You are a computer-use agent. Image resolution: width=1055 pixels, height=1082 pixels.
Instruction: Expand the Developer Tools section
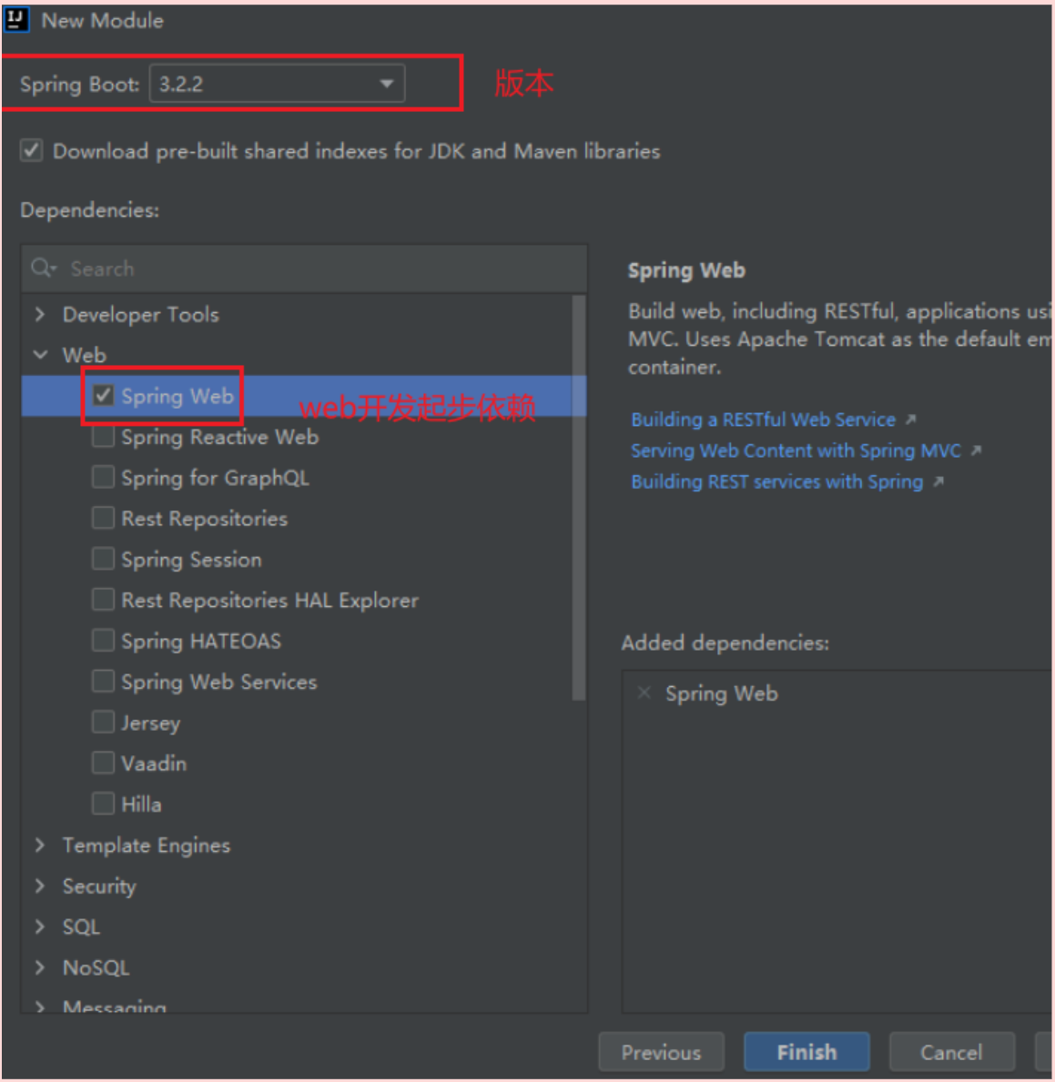tap(40, 314)
